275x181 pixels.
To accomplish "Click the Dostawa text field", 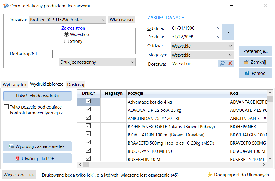I will tap(194, 63).
